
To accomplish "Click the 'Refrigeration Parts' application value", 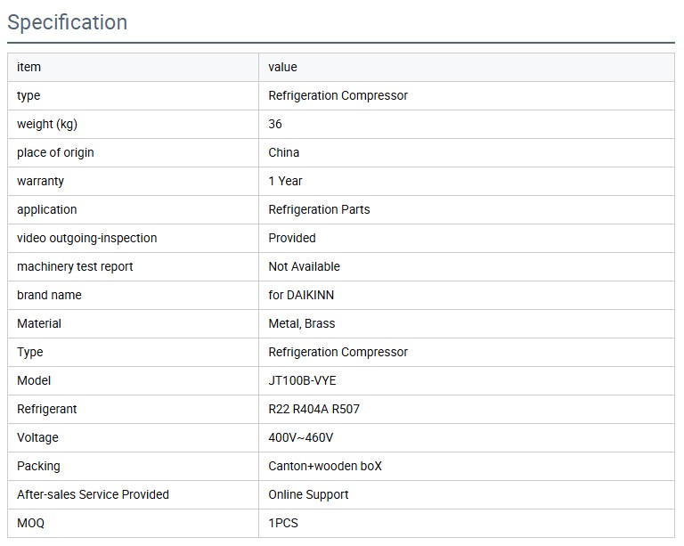I will [319, 209].
